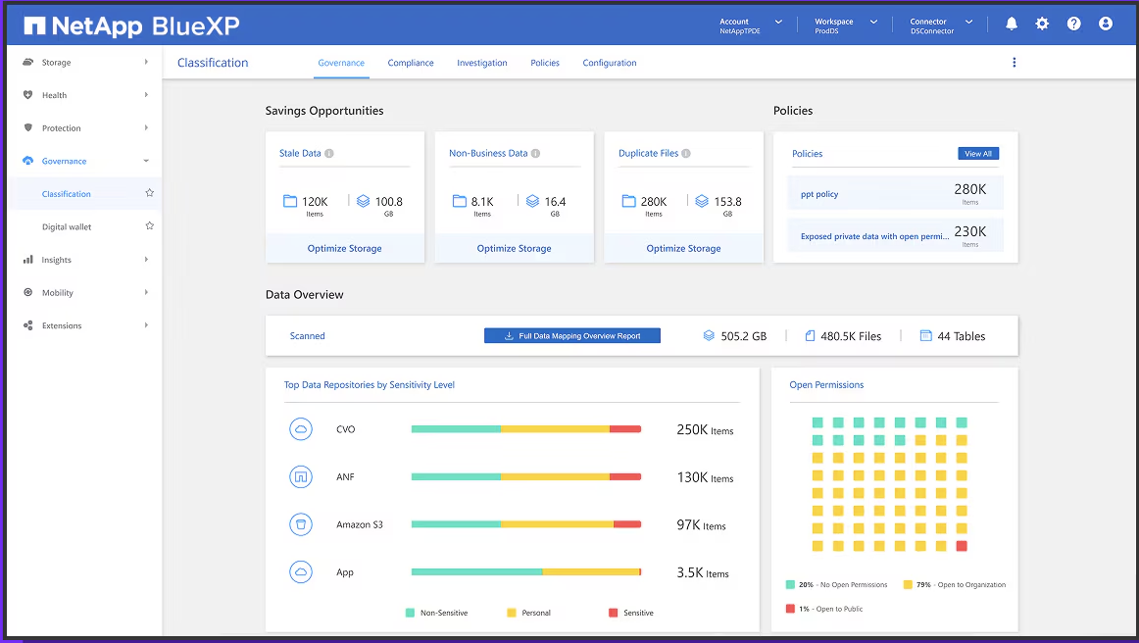Viewport: 1139px width, 643px height.
Task: Click the Personal yellow legend swatch
Action: [512, 613]
